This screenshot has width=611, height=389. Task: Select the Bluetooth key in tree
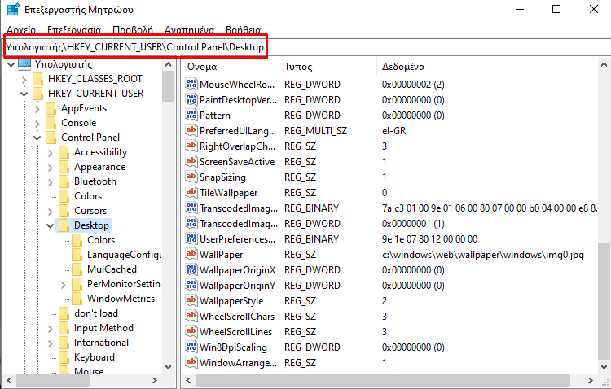click(x=95, y=181)
